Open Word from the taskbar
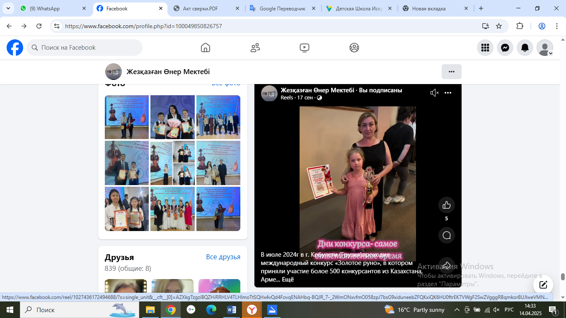 click(231, 310)
